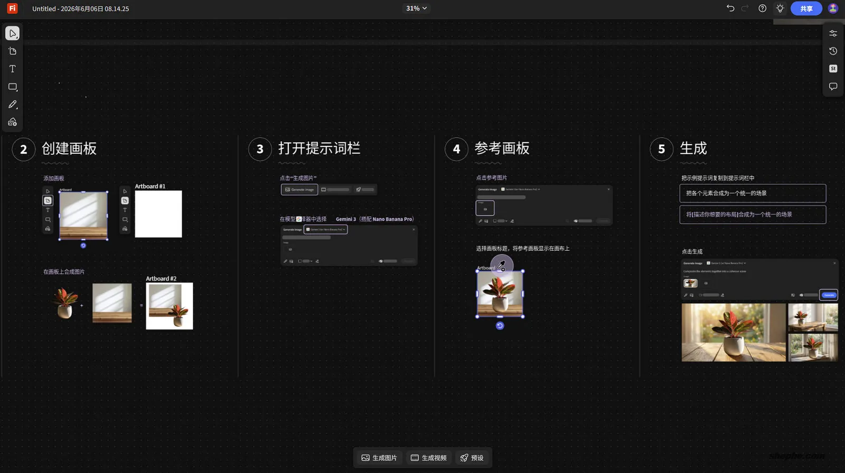
Task: Toggle the lightbulb tips icon
Action: coord(780,8)
